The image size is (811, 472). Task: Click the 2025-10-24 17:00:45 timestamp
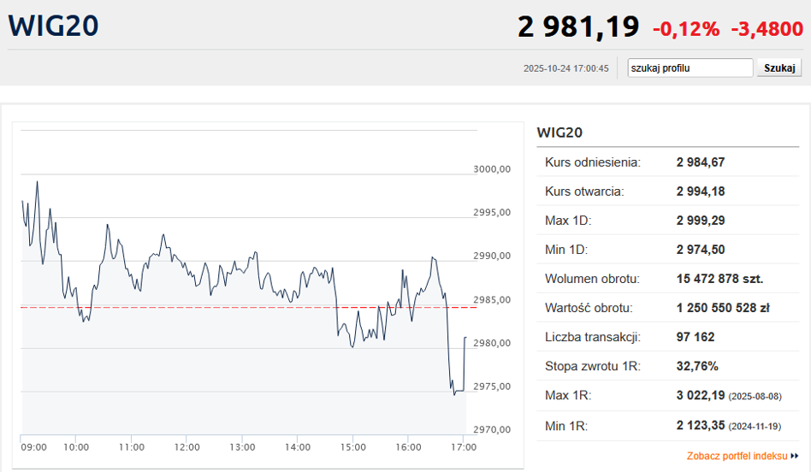click(565, 68)
